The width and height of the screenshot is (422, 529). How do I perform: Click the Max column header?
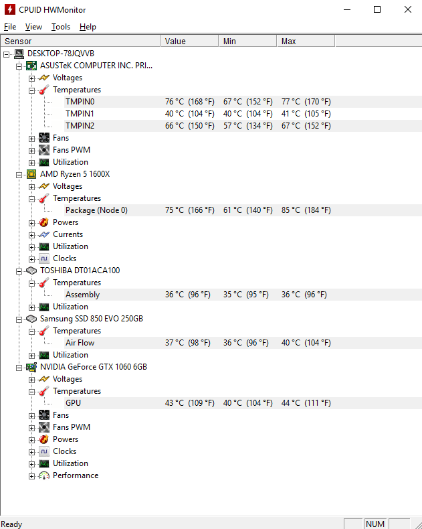coord(306,41)
